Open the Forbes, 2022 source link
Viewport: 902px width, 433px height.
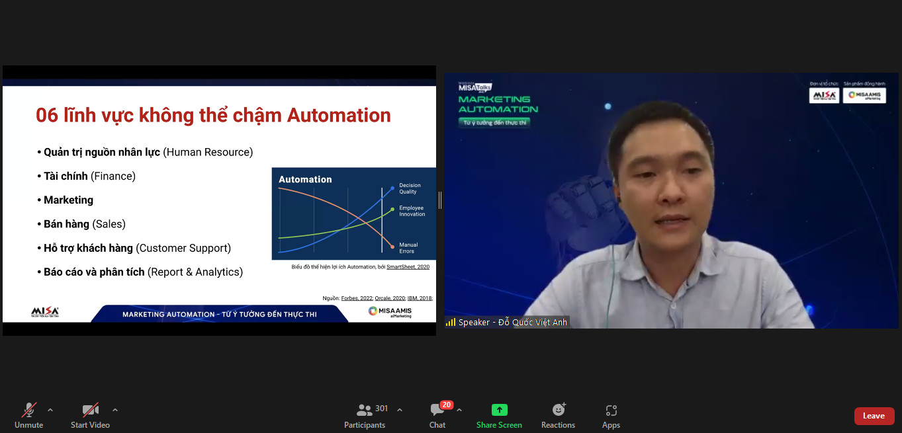tap(356, 298)
